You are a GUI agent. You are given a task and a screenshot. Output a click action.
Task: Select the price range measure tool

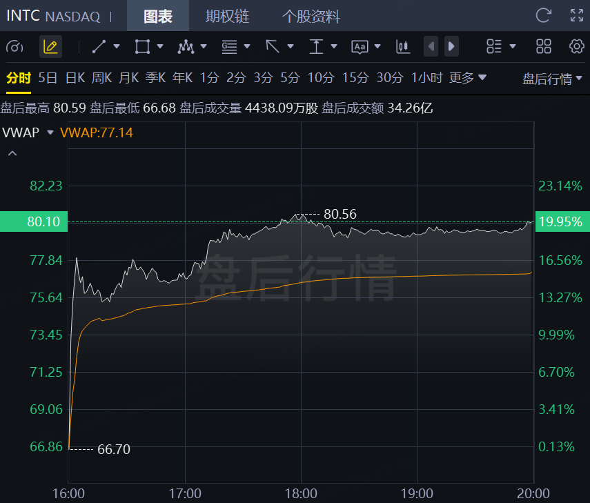pos(316,47)
